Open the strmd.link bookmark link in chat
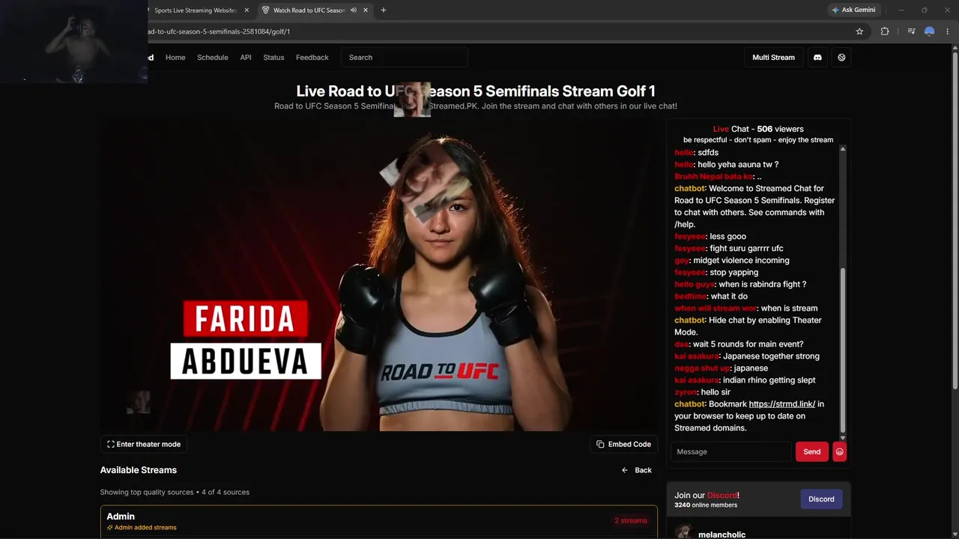 782,404
